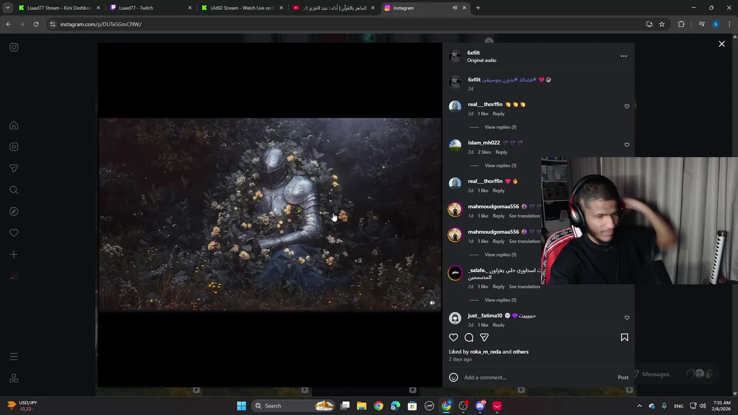This screenshot has width=738, height=415.
Task: Open a new browser tab
Action: point(478,8)
